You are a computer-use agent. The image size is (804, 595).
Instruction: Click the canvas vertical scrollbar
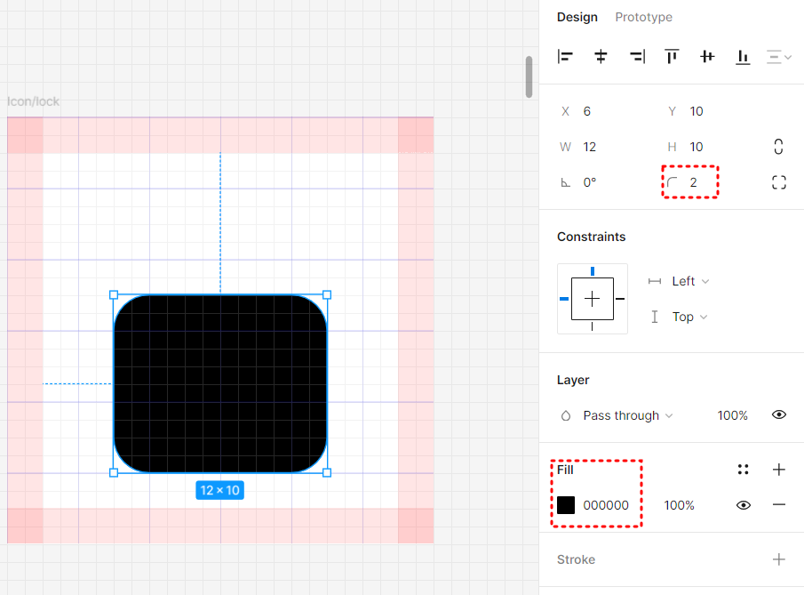coord(529,76)
